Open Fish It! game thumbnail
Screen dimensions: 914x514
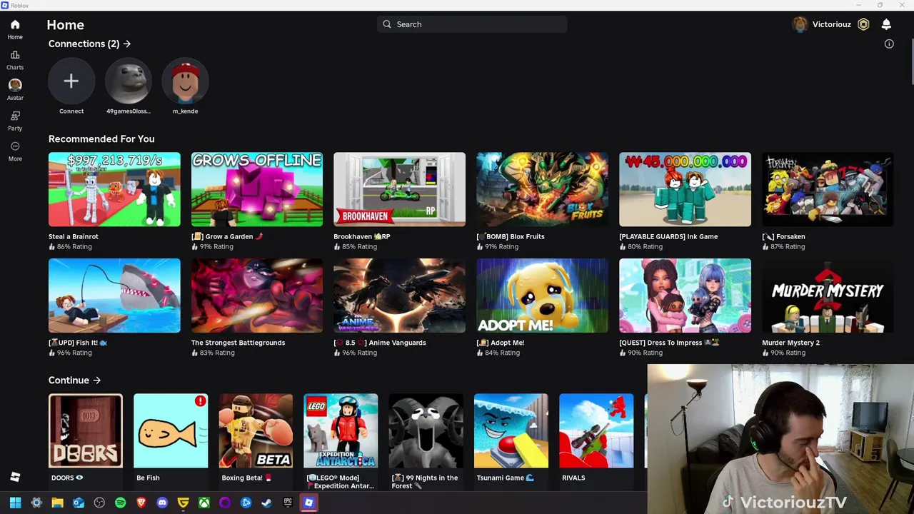pos(114,296)
